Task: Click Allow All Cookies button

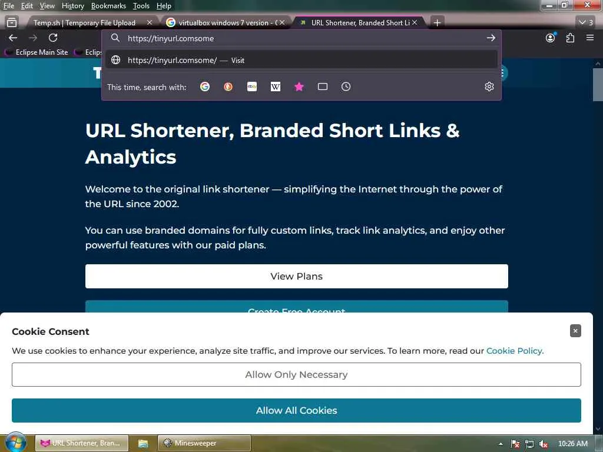Action: point(297,410)
